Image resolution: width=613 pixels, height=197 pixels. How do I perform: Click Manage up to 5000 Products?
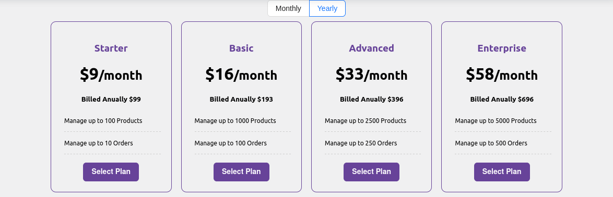click(496, 121)
